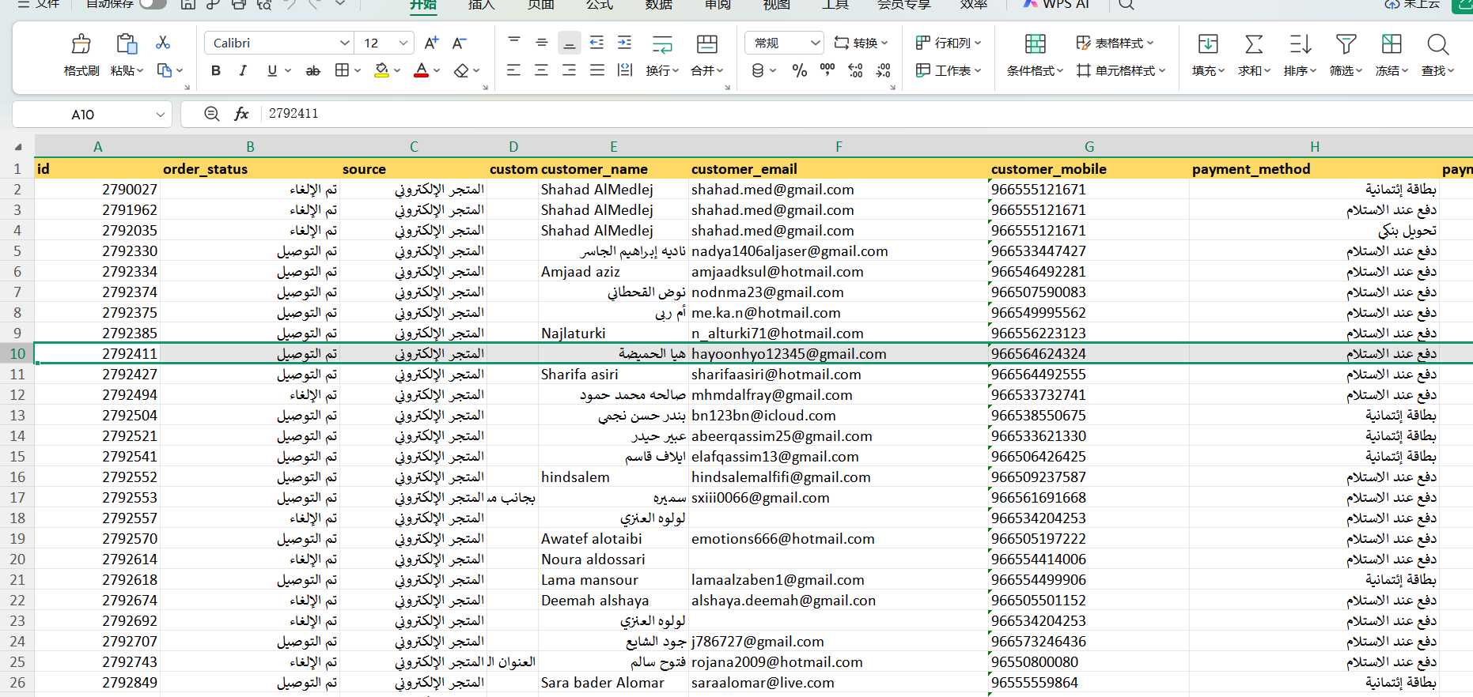Screen dimensions: 1473x697
Task: Toggle italic formatting
Action: (x=243, y=70)
